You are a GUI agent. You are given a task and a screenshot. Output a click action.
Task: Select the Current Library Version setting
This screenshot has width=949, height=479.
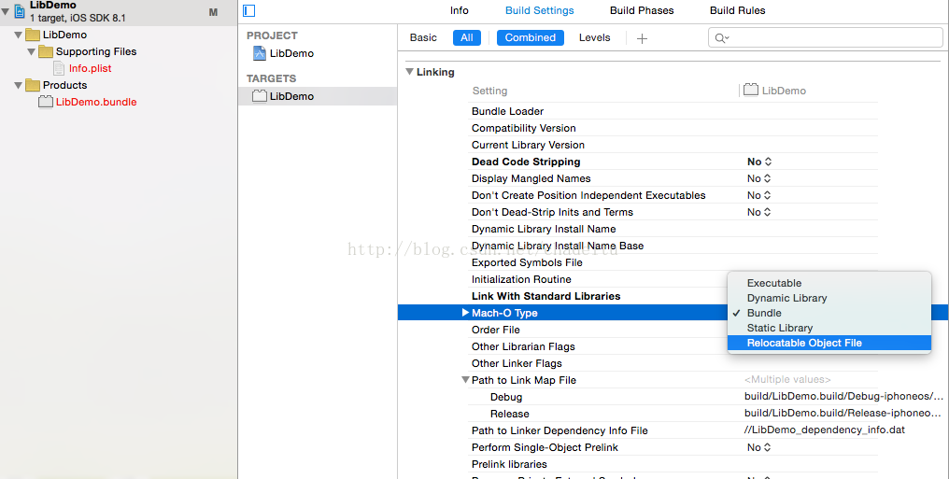[x=528, y=145]
